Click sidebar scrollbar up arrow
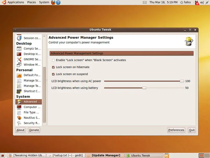Image resolution: width=210 pixels, height=158 pixels. (44, 36)
